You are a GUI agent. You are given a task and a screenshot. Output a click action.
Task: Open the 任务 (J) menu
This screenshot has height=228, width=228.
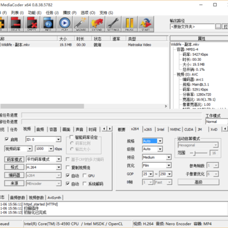(x=52, y=13)
